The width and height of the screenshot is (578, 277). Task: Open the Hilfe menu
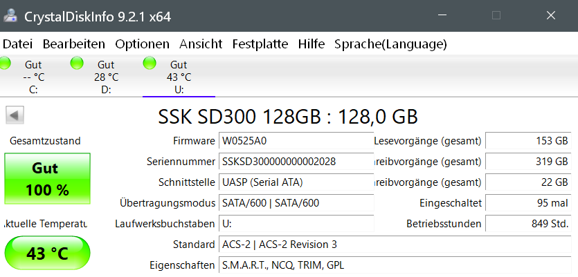311,44
